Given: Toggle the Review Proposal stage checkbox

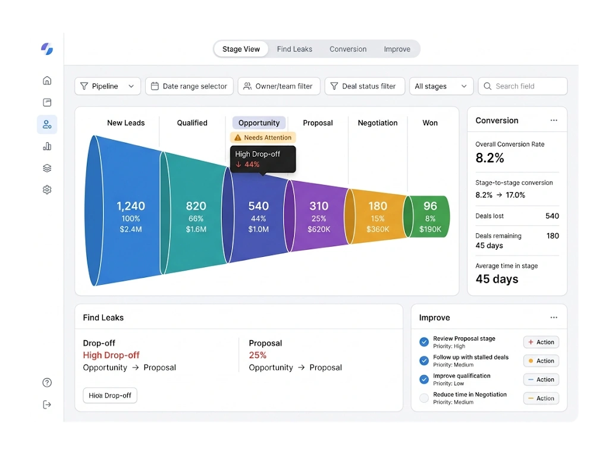Looking at the screenshot, I should tap(424, 342).
